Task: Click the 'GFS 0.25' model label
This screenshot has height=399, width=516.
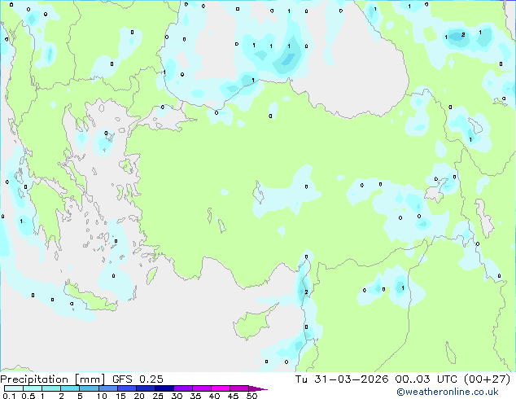Action: [x=138, y=379]
